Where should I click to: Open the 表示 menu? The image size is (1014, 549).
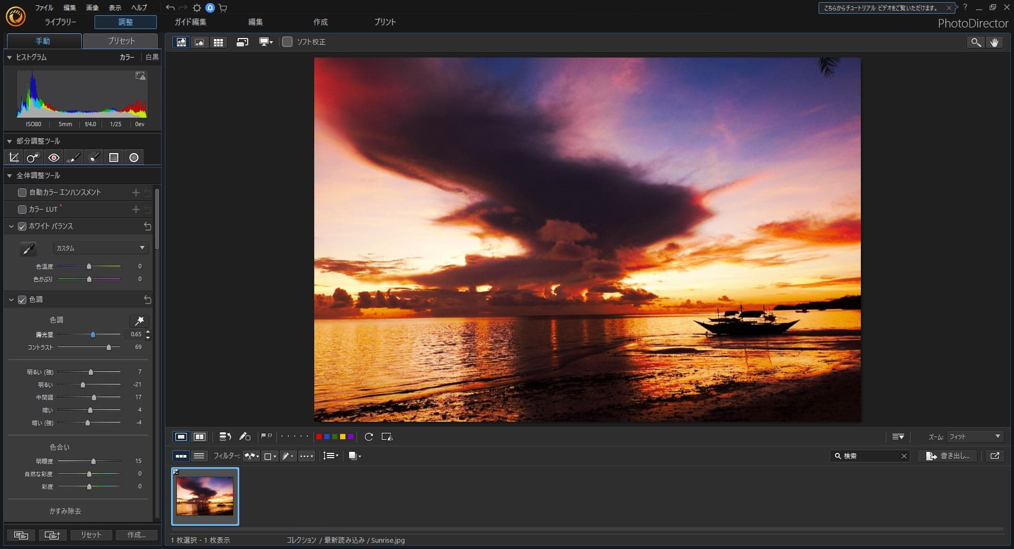pyautogui.click(x=115, y=7)
